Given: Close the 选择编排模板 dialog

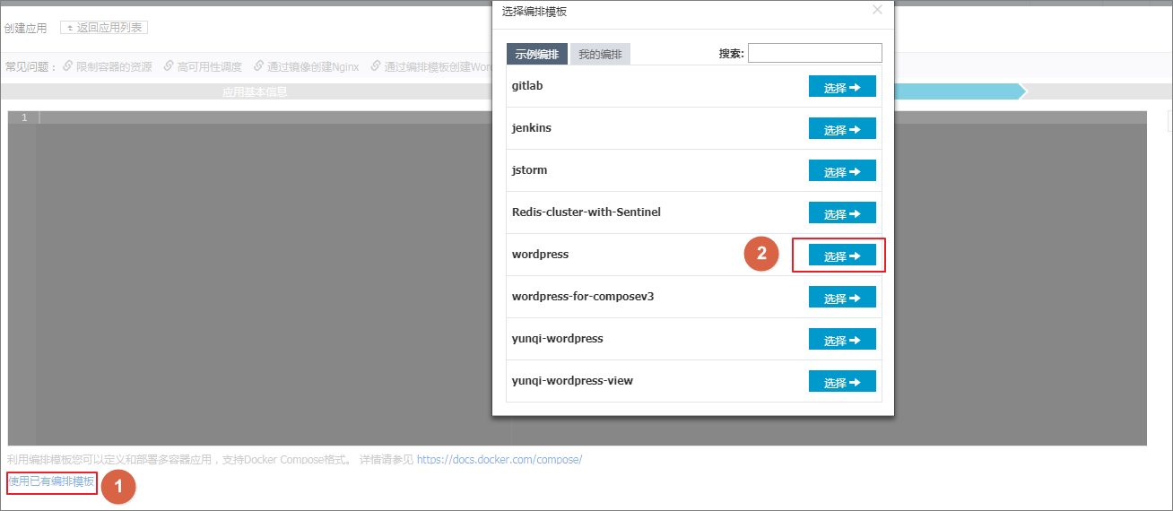Looking at the screenshot, I should [x=877, y=10].
